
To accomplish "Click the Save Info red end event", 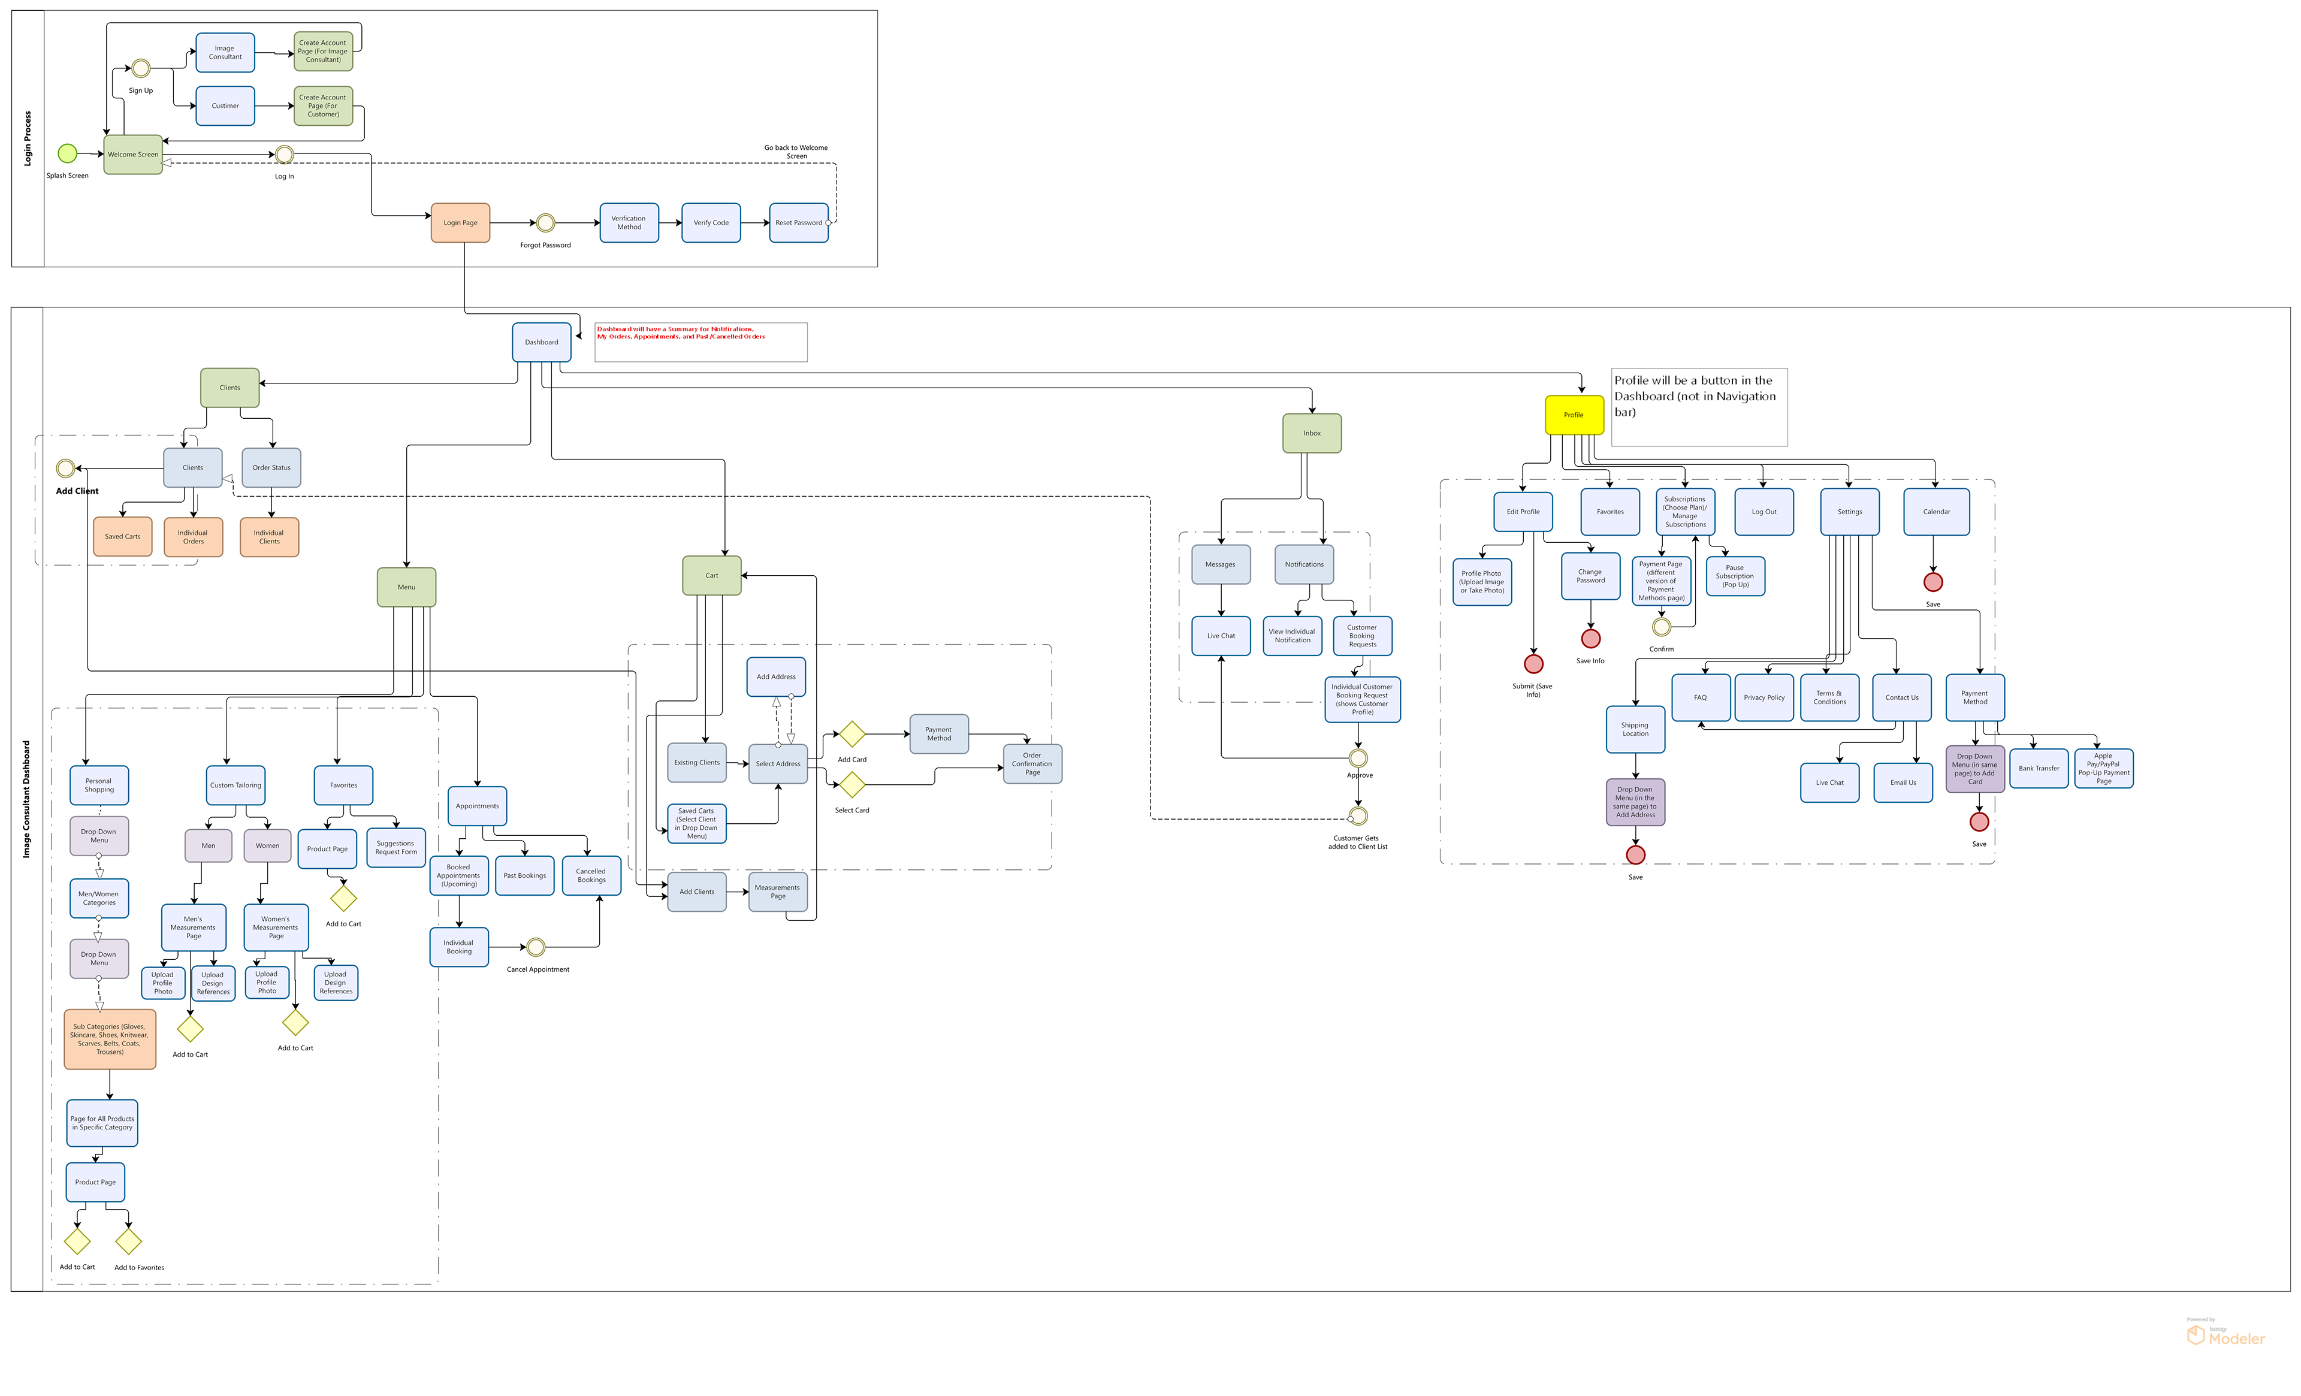I will (1592, 639).
